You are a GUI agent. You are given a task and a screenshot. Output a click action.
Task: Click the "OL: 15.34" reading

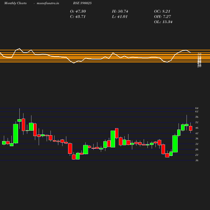click(x=163, y=22)
